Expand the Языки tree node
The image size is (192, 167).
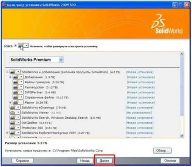click(10, 102)
